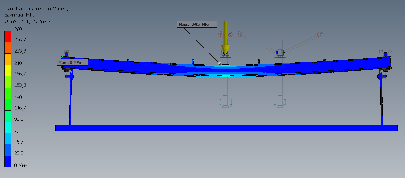Click the yellow segment of the color legend
This screenshot has height=178, width=405.
[7, 70]
